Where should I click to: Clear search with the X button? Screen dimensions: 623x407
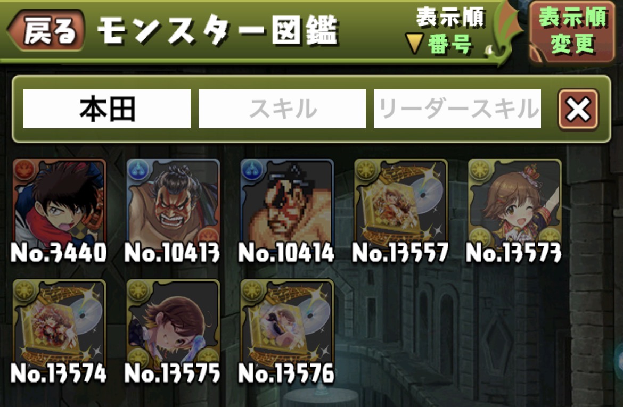click(578, 109)
